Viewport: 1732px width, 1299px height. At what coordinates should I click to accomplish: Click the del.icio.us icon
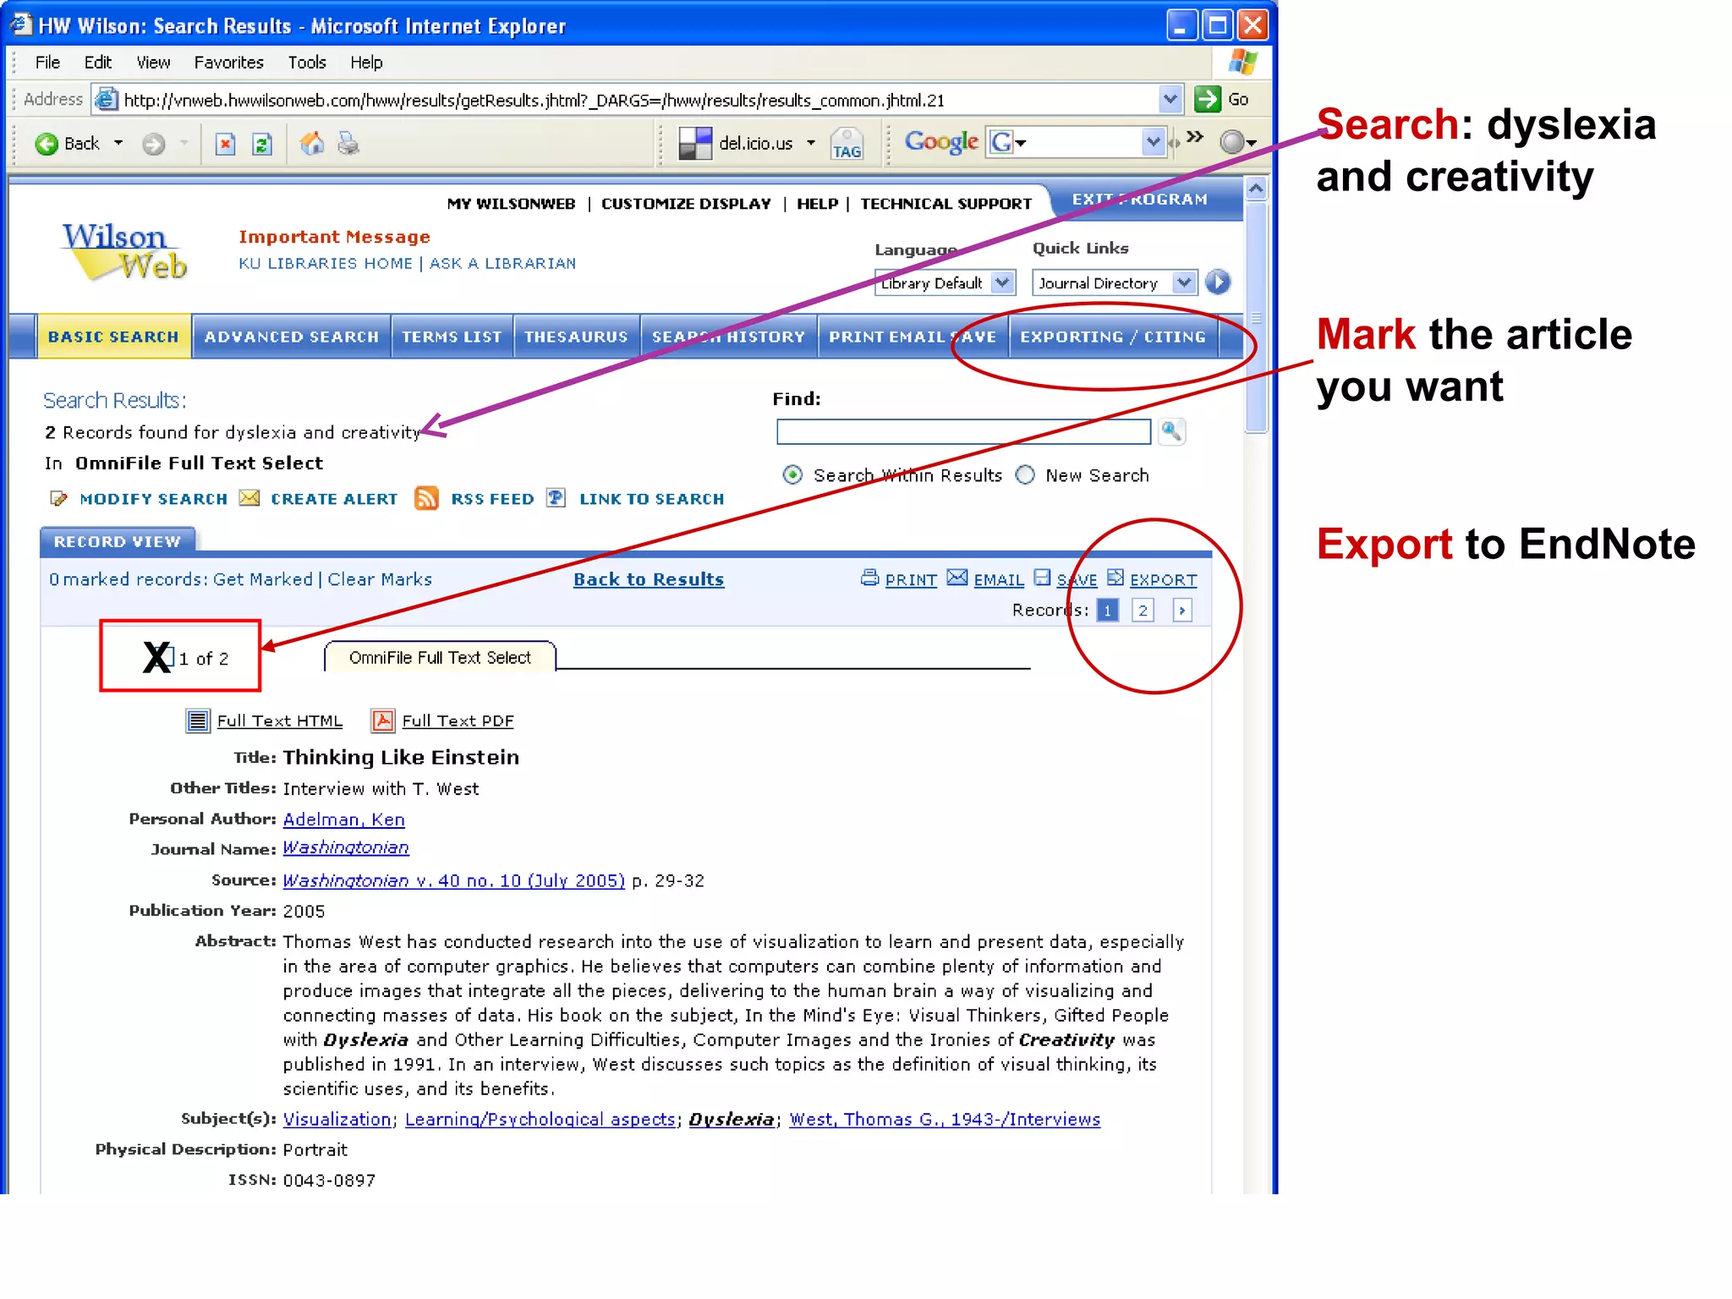click(x=695, y=144)
